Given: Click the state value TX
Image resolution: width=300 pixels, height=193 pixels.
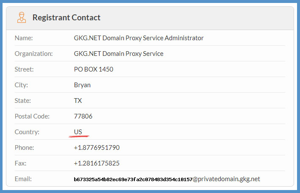Looking at the screenshot, I should coord(78,101).
